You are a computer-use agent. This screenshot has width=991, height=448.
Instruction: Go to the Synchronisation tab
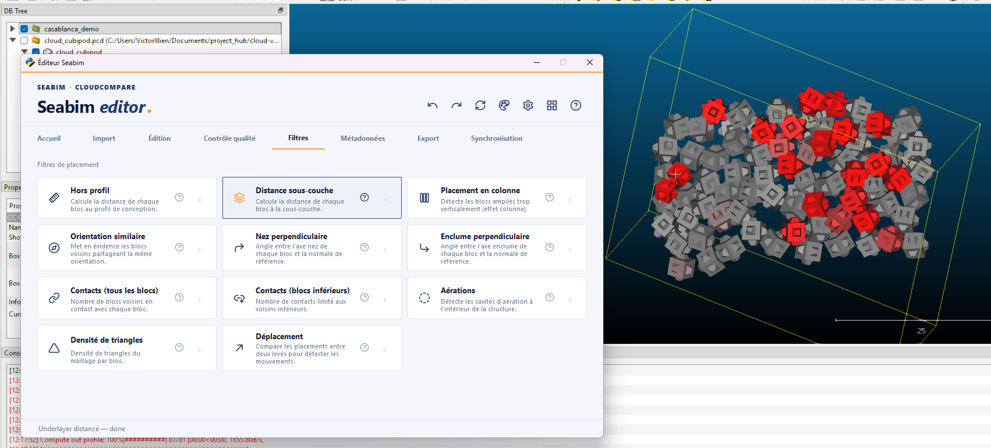tap(497, 138)
